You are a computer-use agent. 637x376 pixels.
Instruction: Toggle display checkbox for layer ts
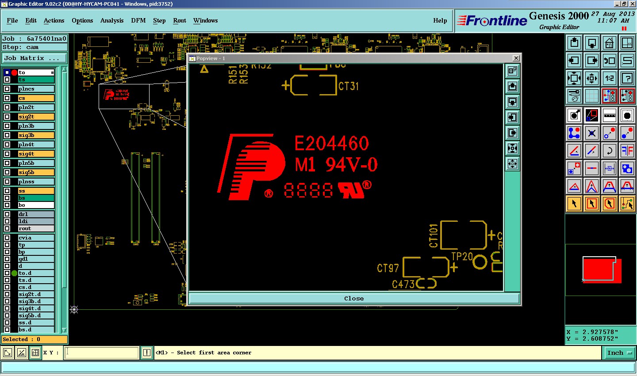[x=7, y=80]
